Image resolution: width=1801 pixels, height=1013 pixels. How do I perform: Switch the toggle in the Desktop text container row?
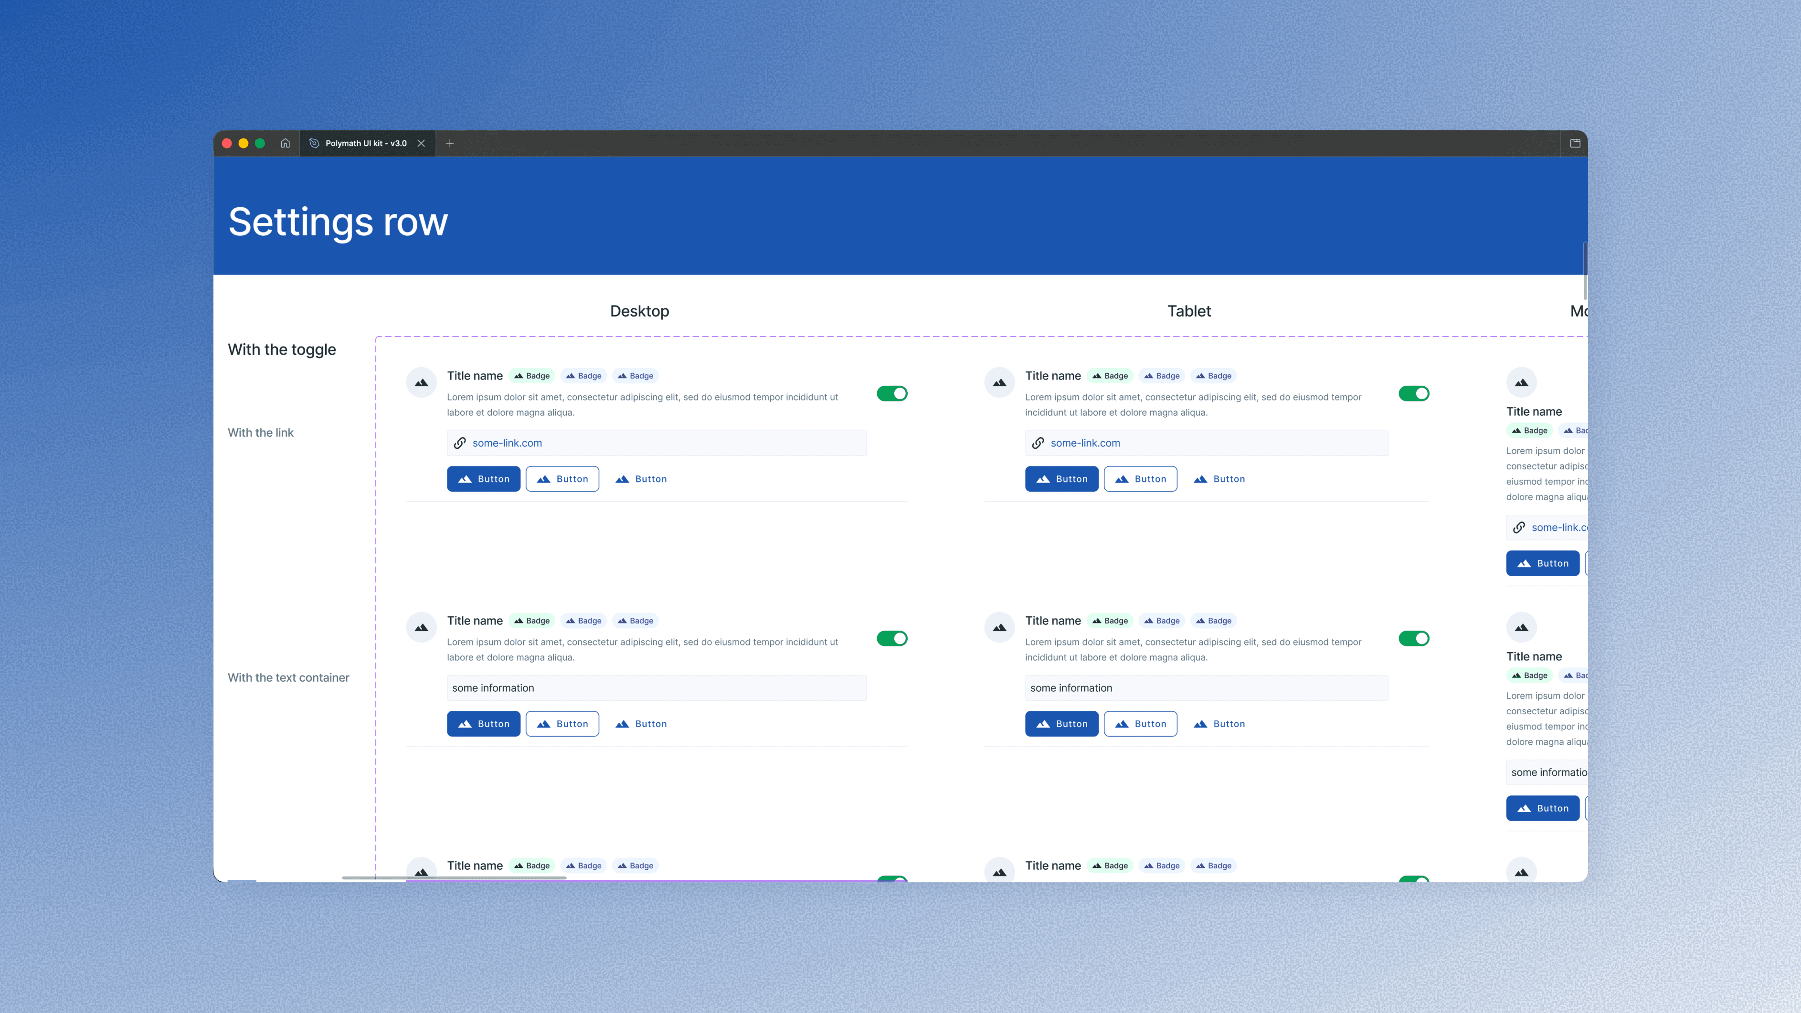coord(892,638)
